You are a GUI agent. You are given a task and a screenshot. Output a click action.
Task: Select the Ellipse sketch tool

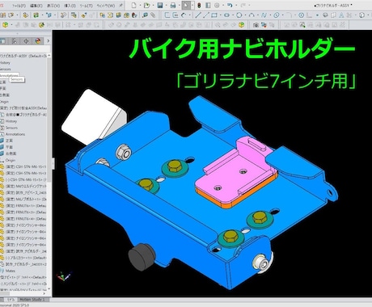pyautogui.click(x=277, y=15)
